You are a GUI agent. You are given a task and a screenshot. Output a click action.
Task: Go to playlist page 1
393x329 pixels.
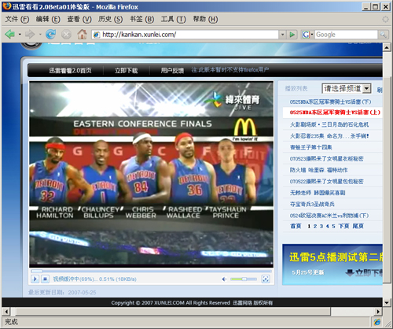pyautogui.click(x=309, y=226)
